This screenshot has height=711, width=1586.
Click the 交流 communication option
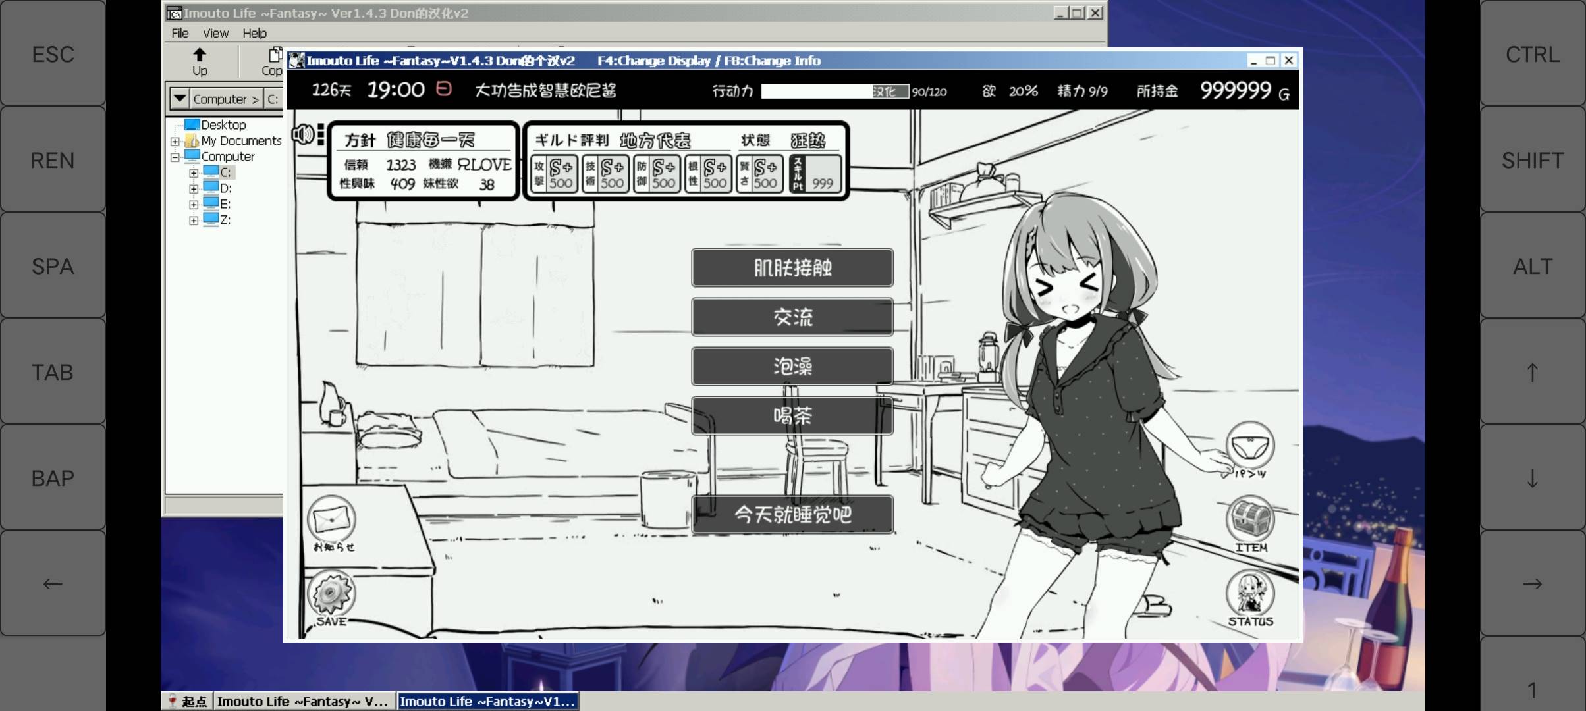[x=792, y=317]
